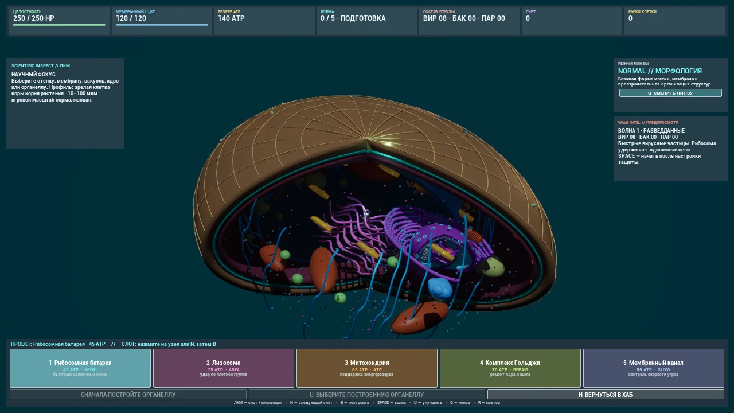Click the "SPACE — волна" hotkey hint

392,403
